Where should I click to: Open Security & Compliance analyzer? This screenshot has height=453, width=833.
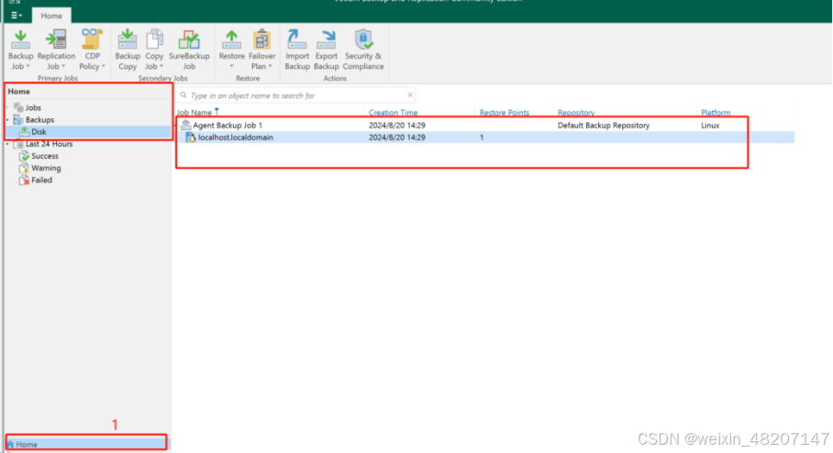pyautogui.click(x=363, y=50)
